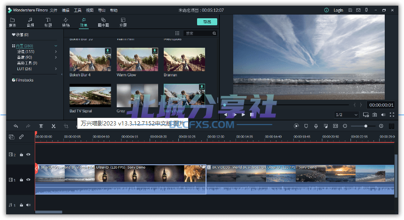
Task: Click the download icon in title bar
Action: click(x=366, y=10)
